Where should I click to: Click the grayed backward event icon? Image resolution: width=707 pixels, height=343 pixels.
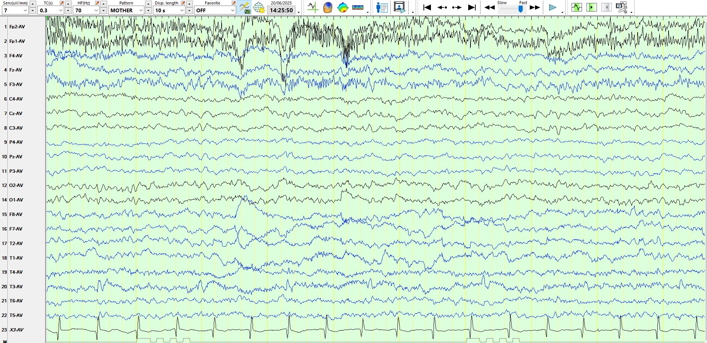tap(606, 7)
